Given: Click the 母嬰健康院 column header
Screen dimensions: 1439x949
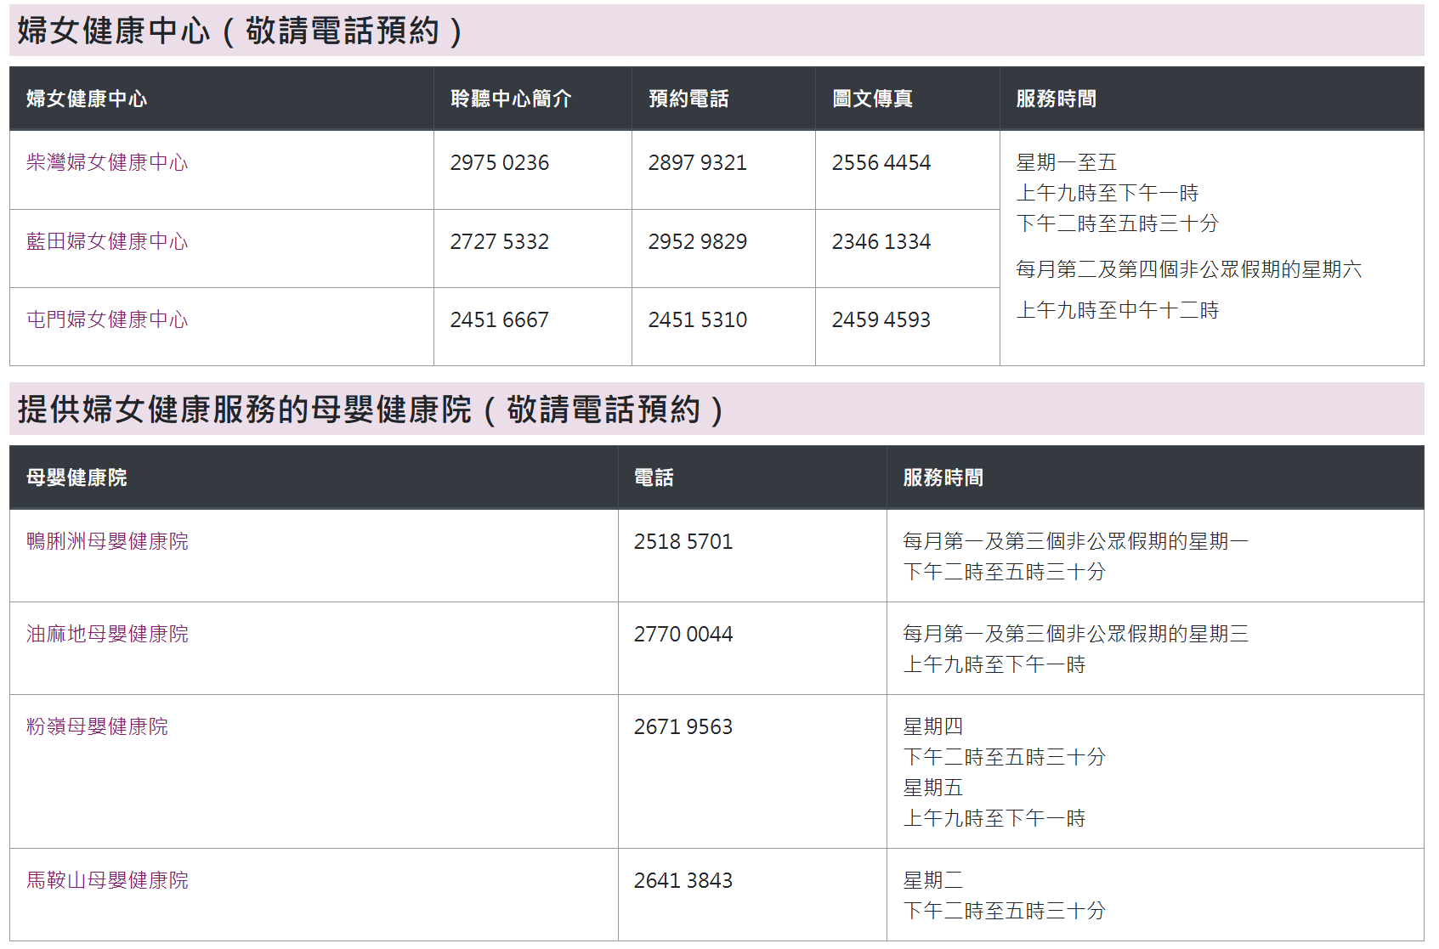Looking at the screenshot, I should 76,477.
